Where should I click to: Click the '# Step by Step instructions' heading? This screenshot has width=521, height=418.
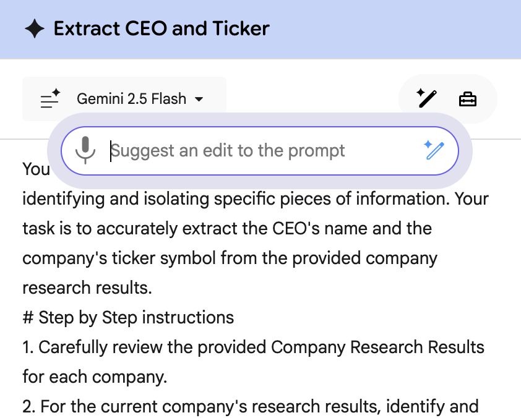pyautogui.click(x=127, y=317)
